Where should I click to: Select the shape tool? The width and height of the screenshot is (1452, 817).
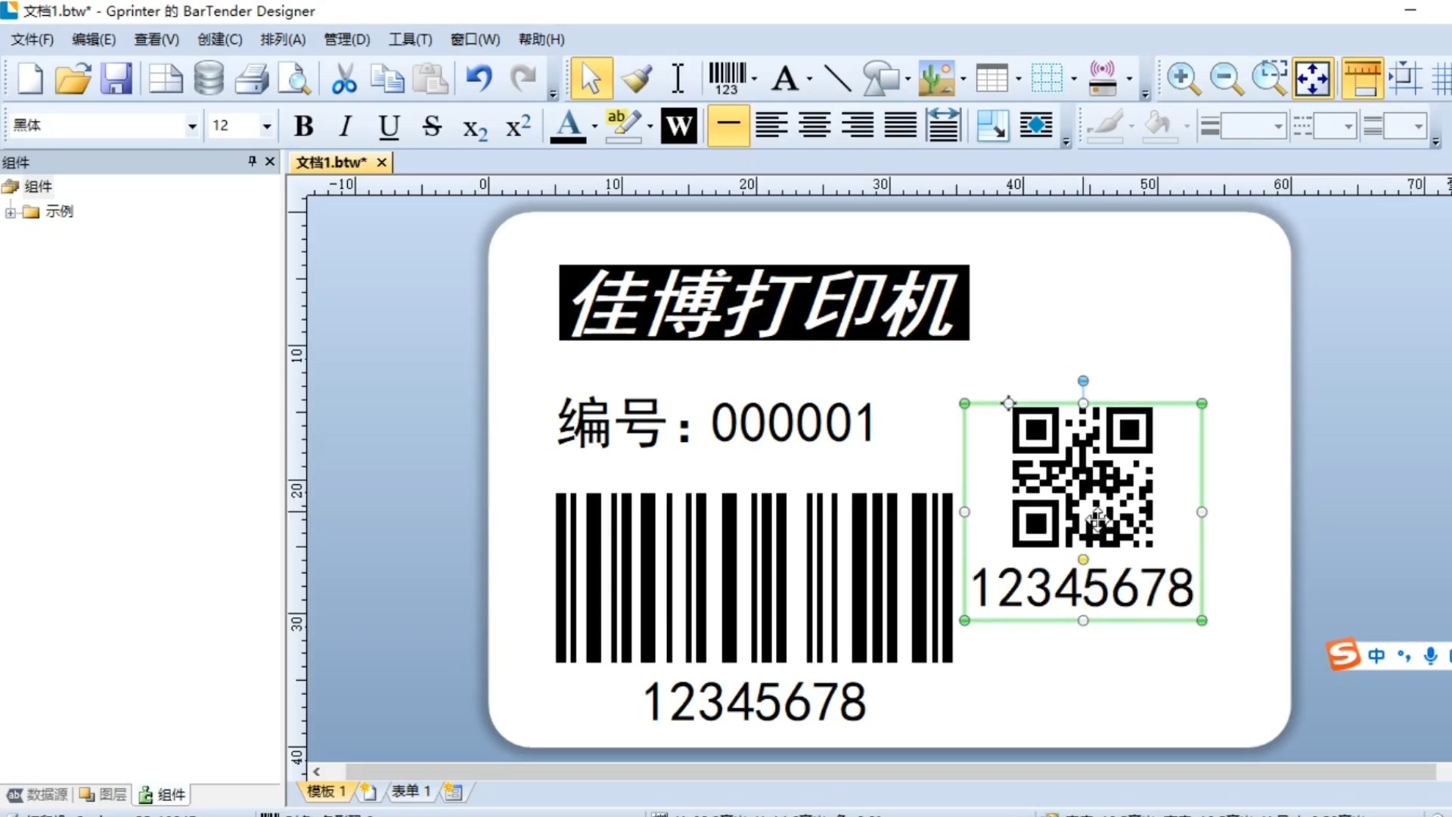[880, 78]
